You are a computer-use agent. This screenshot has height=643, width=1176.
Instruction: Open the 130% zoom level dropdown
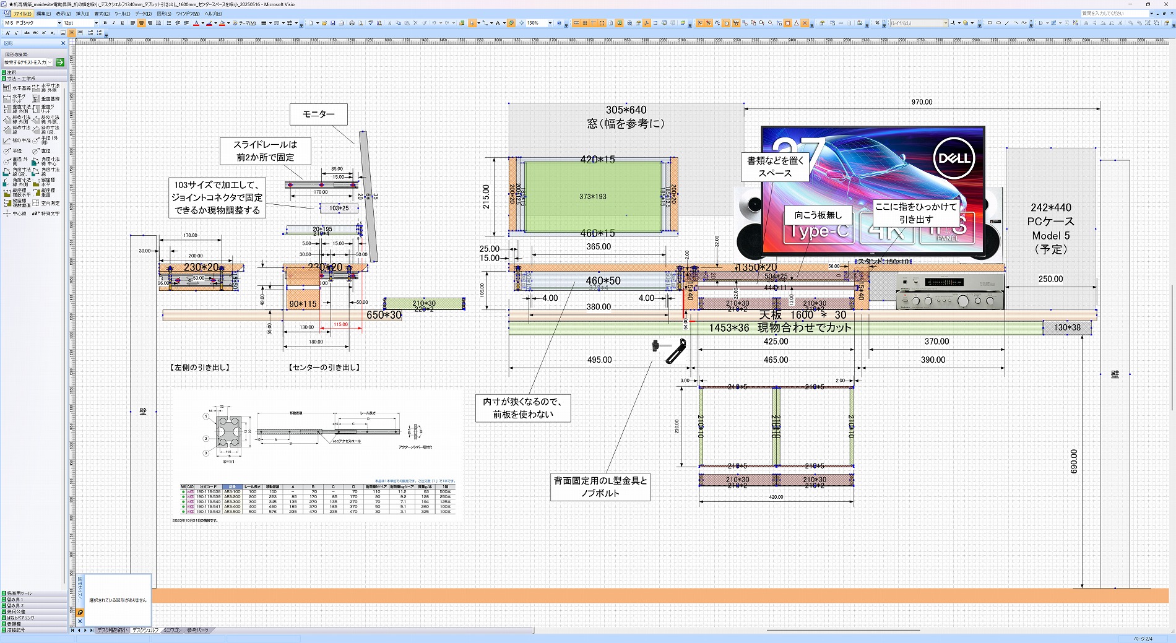pyautogui.click(x=550, y=23)
